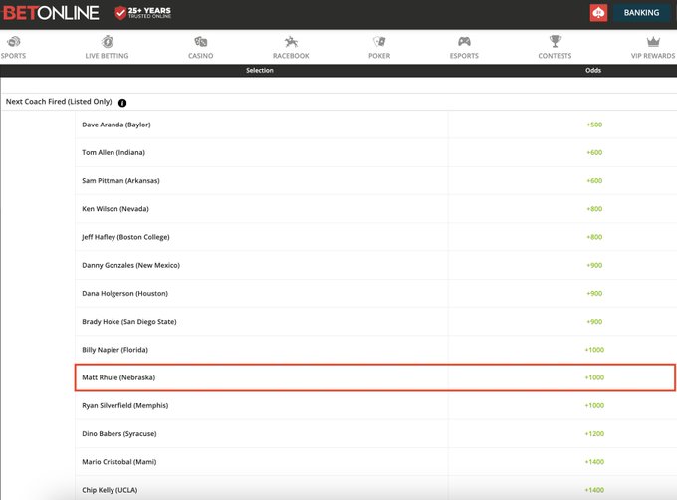Click the BetOnline logo

51,13
